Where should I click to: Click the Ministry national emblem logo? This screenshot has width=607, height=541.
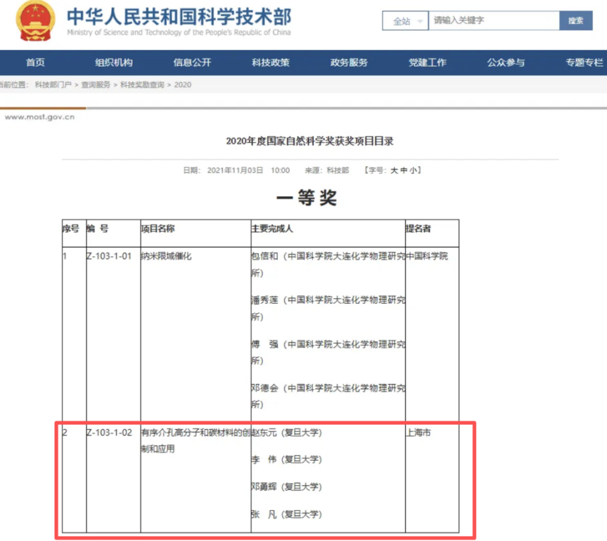pyautogui.click(x=35, y=22)
